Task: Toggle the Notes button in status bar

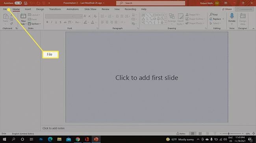Action: pos(181,134)
